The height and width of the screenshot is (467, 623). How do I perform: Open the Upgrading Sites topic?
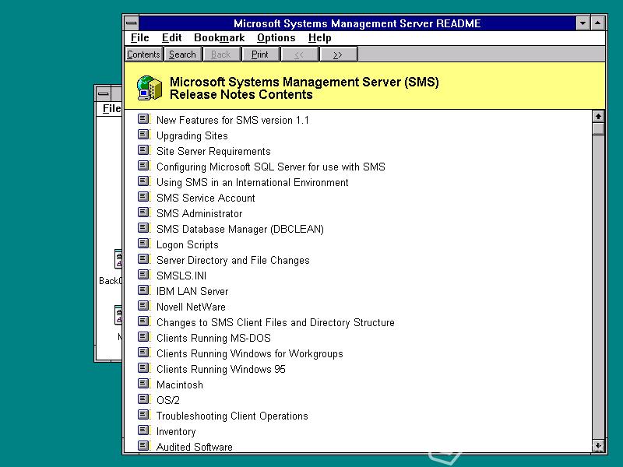(x=192, y=135)
